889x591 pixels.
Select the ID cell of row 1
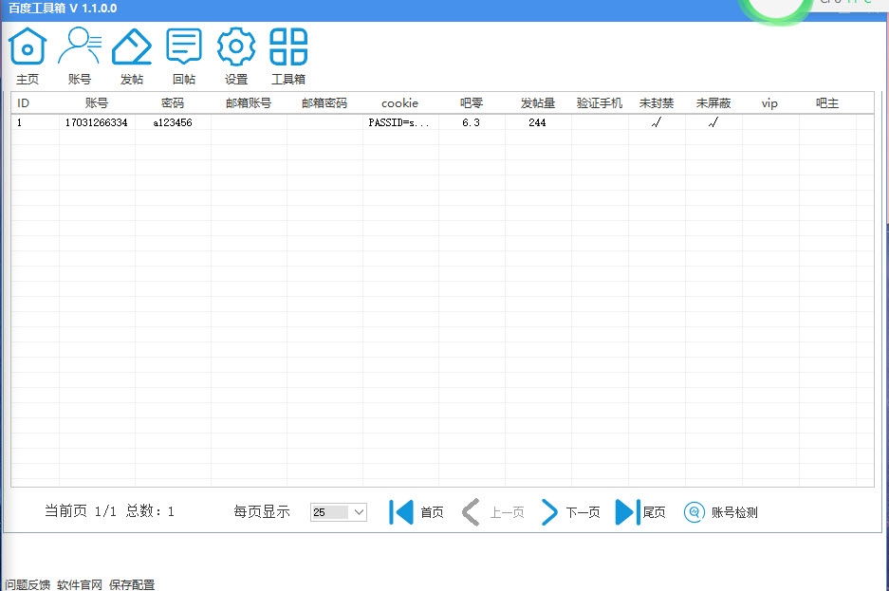click(x=35, y=122)
